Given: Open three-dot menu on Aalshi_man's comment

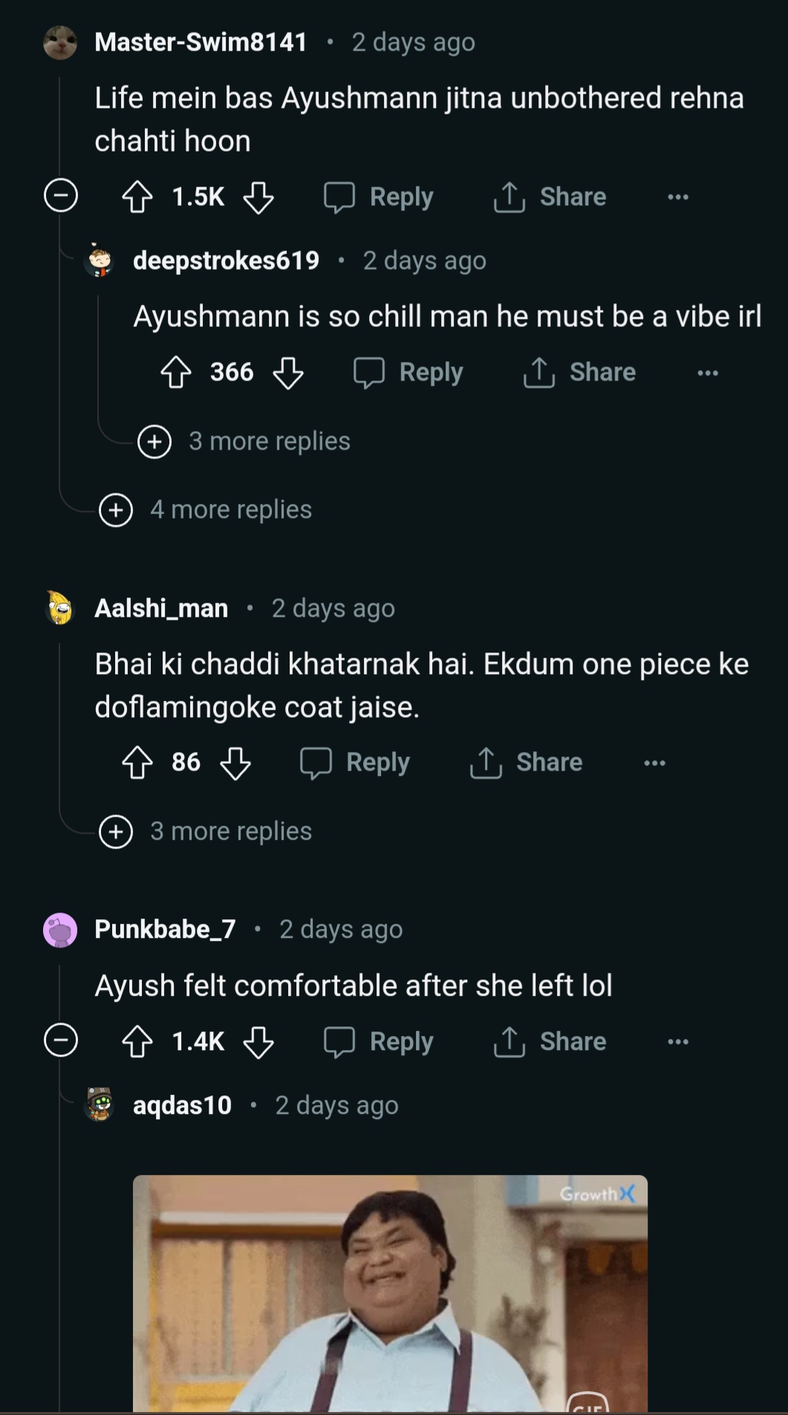Looking at the screenshot, I should point(654,763).
